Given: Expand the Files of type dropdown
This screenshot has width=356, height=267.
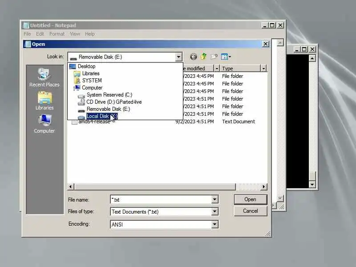Looking at the screenshot, I should click(x=214, y=212).
